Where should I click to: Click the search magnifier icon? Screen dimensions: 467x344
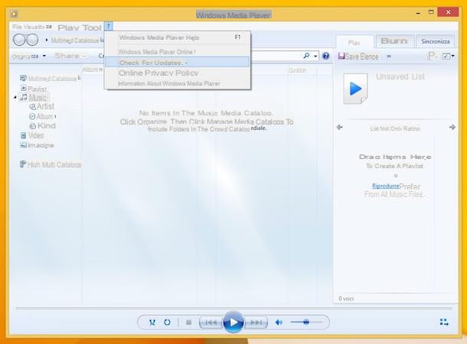pos(306,56)
